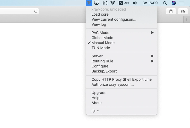Viewport: 190px width, 128px height.
Task: Open Notification Center list icon
Action: [181, 3]
